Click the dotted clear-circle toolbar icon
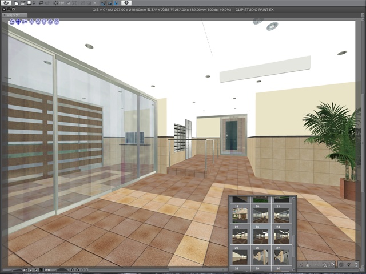366x274 pixels. pos(55,3)
